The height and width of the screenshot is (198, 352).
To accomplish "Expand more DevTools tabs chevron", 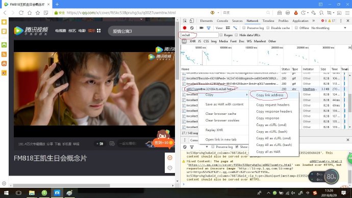I will (313, 20).
